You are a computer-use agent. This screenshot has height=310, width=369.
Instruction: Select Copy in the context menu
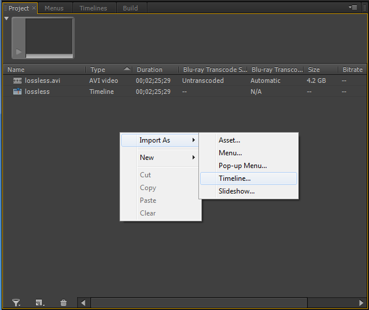pyautogui.click(x=160, y=188)
